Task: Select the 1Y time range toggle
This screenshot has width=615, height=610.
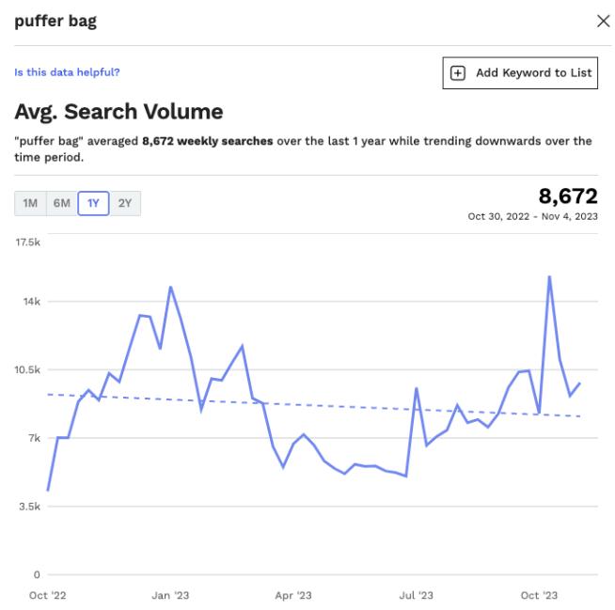Action: (x=93, y=203)
